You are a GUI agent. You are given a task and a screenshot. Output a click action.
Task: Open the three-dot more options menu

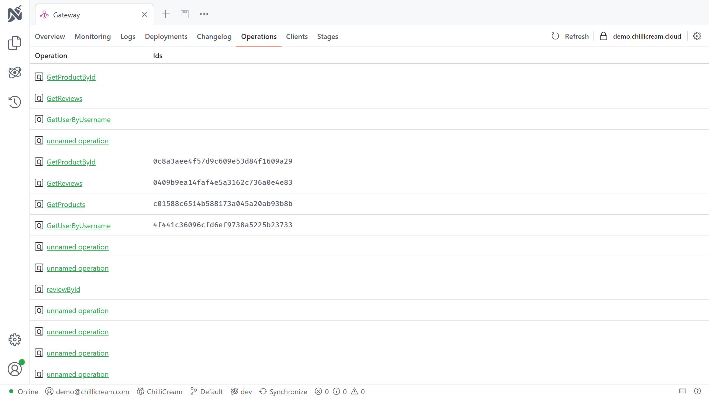click(x=204, y=14)
